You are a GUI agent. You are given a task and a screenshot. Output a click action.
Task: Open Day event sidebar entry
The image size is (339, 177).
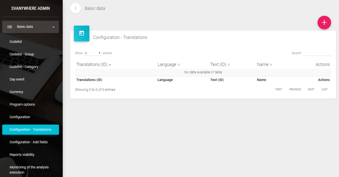[17, 79]
